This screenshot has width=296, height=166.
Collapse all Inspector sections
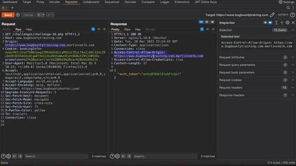(282, 23)
